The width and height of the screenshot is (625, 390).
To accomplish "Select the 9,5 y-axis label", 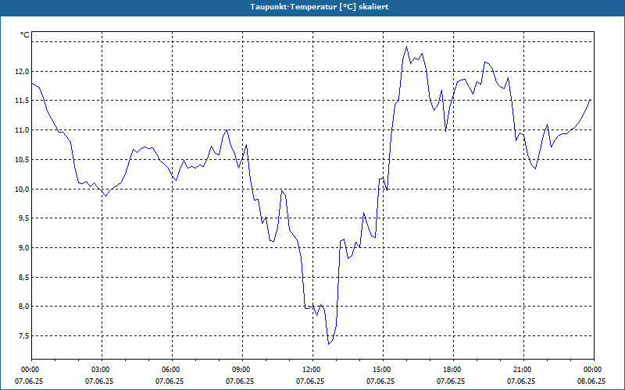I will coord(23,218).
